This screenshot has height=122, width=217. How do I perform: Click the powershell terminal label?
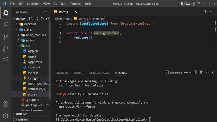click(176, 73)
